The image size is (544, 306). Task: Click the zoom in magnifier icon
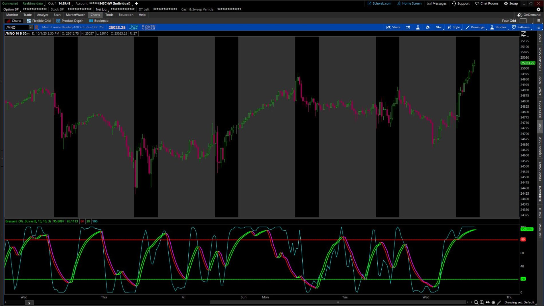(482, 302)
